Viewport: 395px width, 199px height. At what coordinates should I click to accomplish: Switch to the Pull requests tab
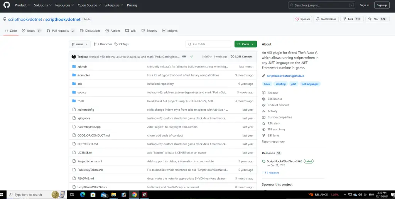coord(61,31)
